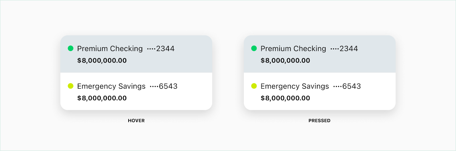The width and height of the screenshot is (456, 151).
Task: Click yellow status dot in HOVER card
Action: [71, 86]
